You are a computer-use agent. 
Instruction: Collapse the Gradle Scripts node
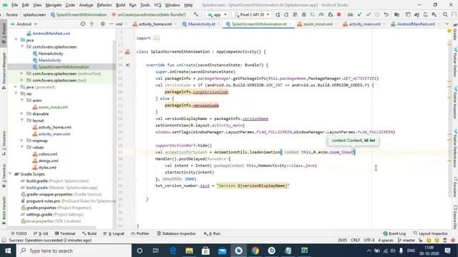(10, 174)
